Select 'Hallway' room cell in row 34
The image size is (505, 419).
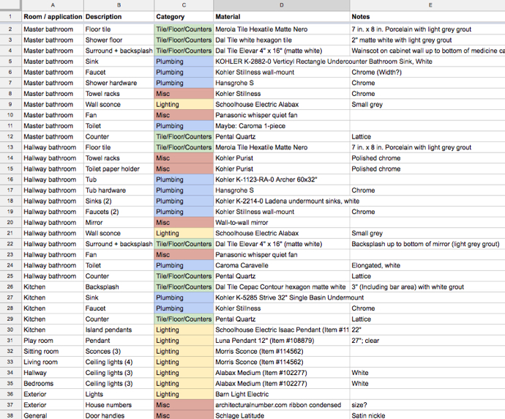(x=53, y=373)
